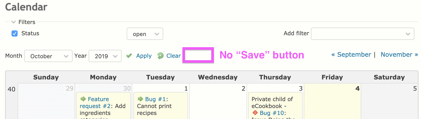This screenshot has width=421, height=119.
Task: Click the green arrow icon on Bug #1
Action: tap(140, 99)
